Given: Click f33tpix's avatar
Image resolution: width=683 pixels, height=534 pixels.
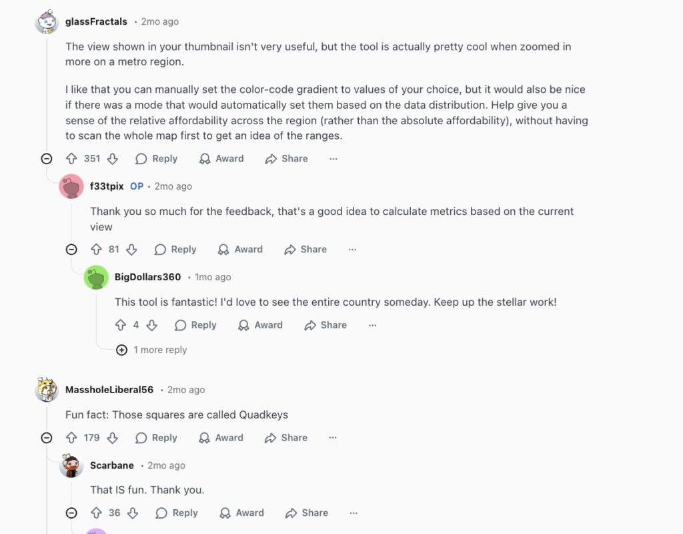Looking at the screenshot, I should 71,186.
